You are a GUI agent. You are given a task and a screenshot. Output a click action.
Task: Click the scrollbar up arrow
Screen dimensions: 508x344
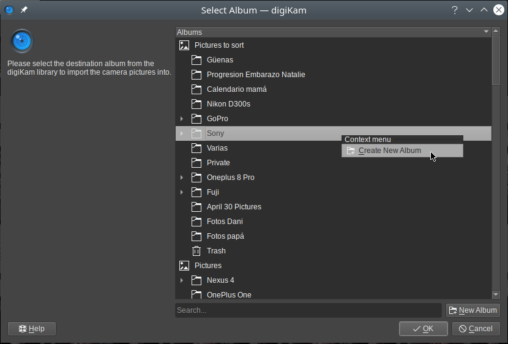click(x=496, y=31)
